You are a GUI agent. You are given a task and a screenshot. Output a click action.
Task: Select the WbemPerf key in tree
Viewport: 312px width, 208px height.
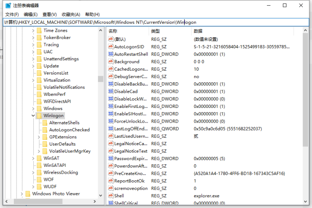(x=55, y=94)
